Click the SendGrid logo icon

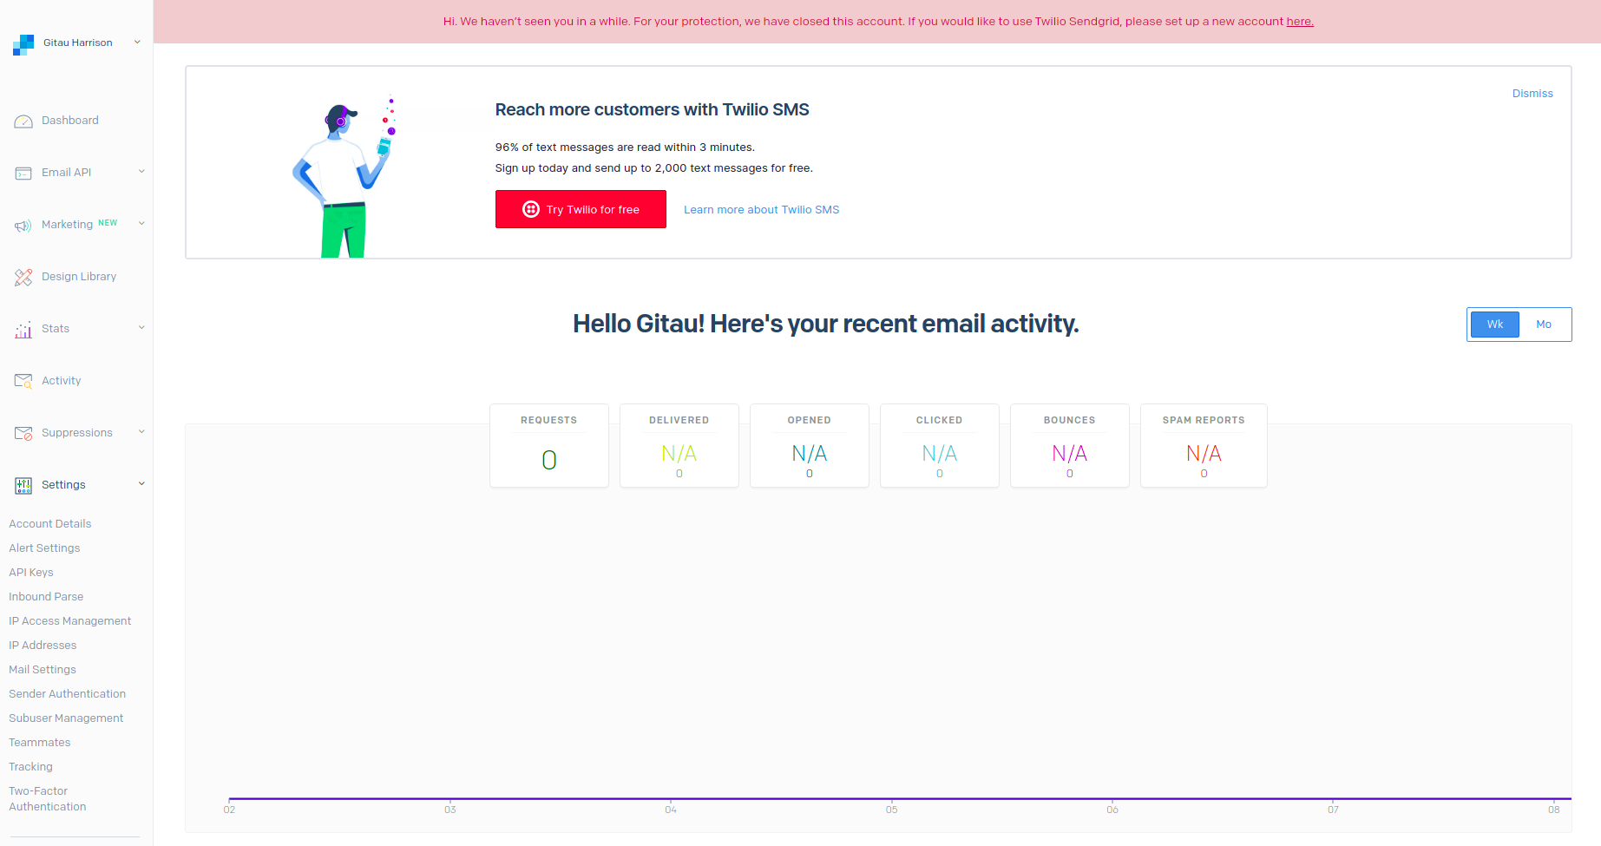(23, 44)
